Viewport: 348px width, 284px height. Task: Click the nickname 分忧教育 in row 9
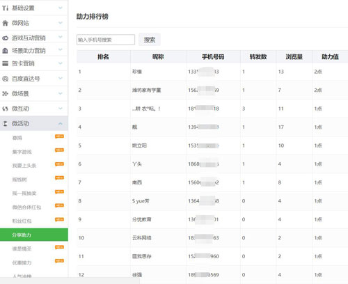coord(142,219)
